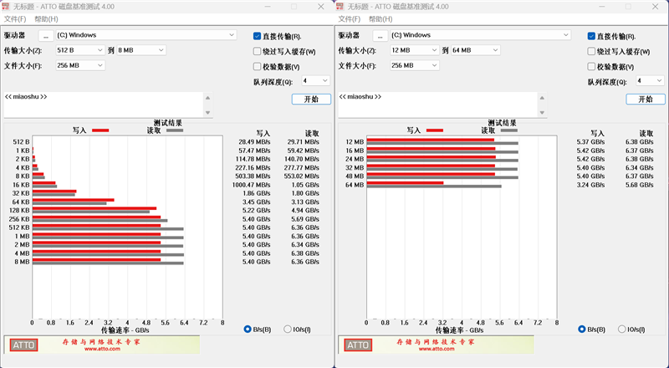This screenshot has height=368, width=669.
Task: Uncheck 直接传输(R) in right window
Action: click(x=591, y=36)
